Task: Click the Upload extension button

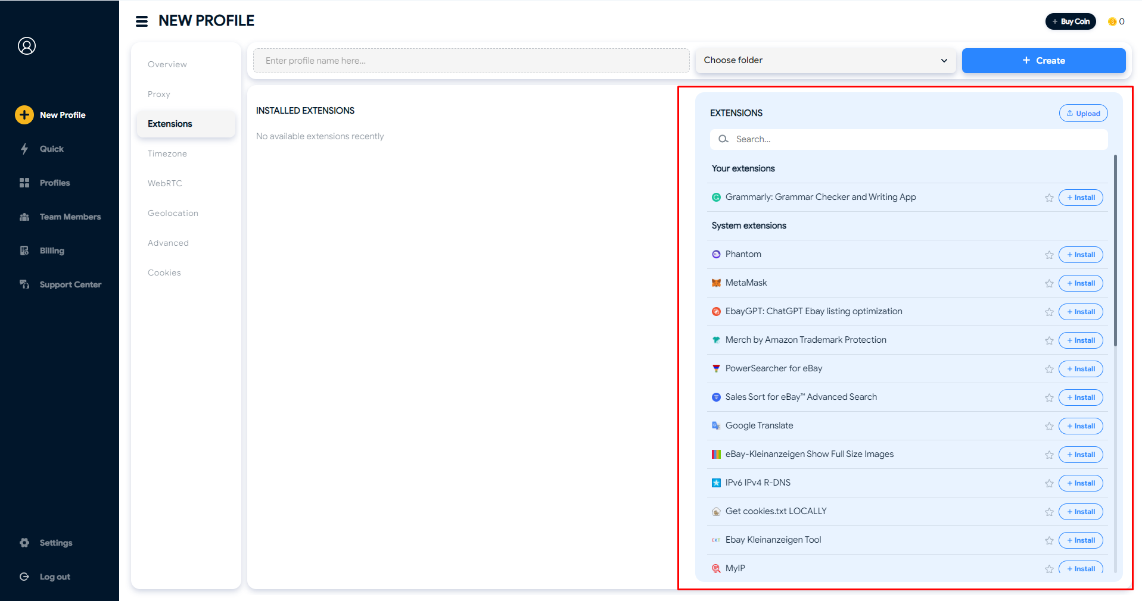Action: click(x=1083, y=114)
